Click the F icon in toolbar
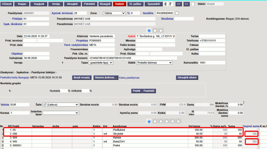The width and height of the screenshot is (267, 149). click(171, 4)
